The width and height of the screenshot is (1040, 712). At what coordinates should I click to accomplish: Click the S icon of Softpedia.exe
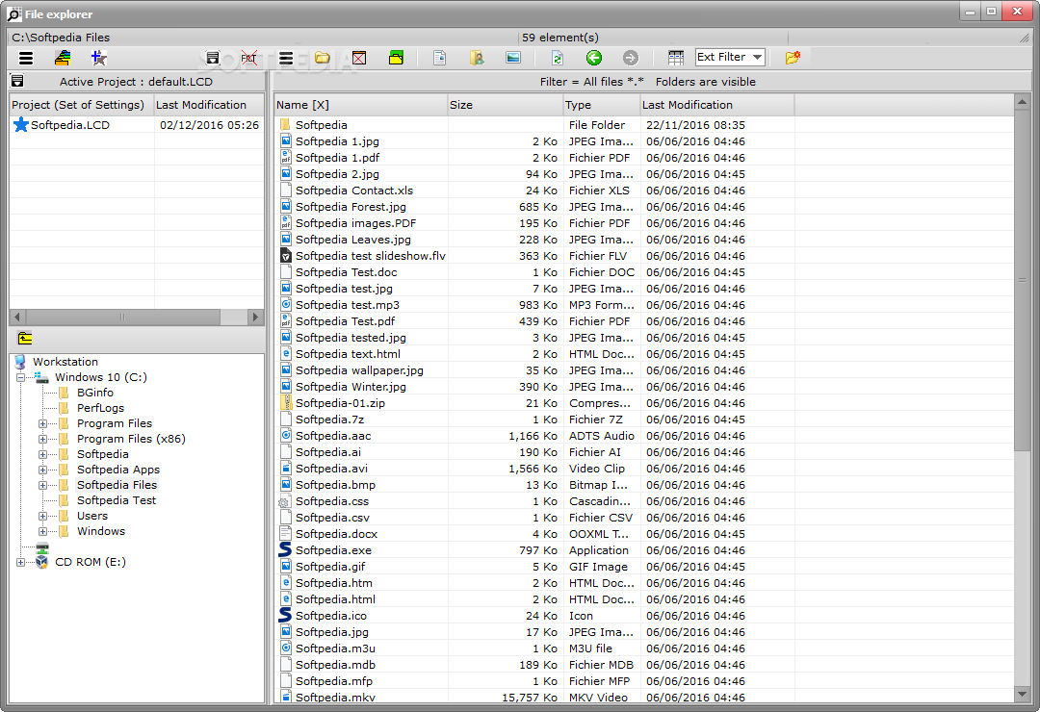(x=285, y=549)
